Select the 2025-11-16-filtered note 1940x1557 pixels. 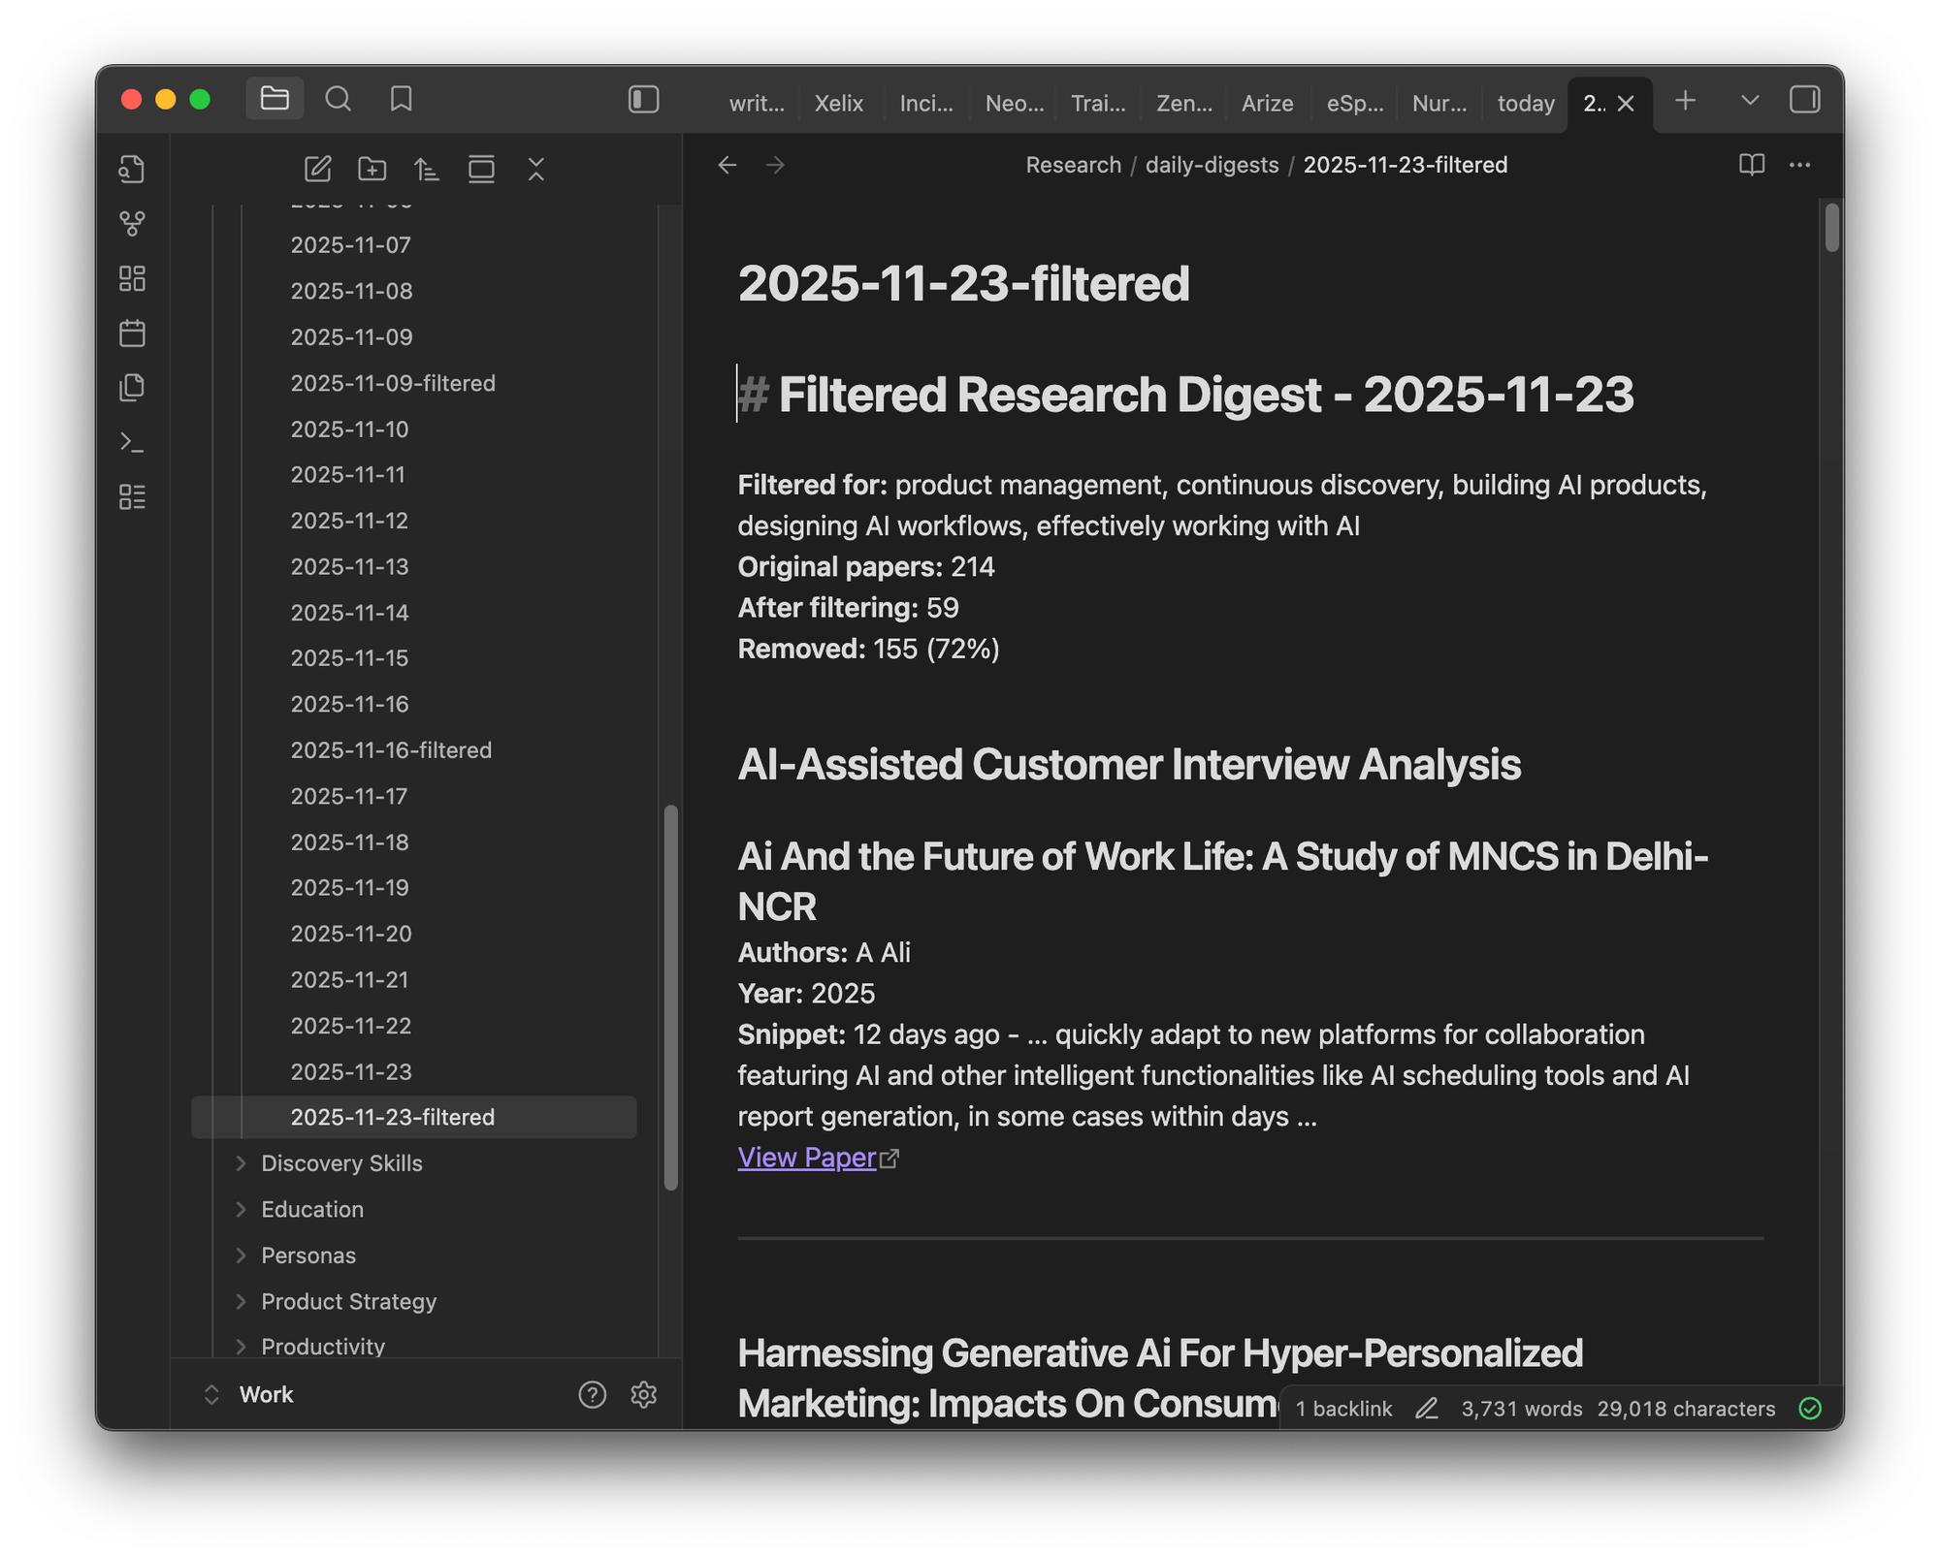click(x=391, y=749)
